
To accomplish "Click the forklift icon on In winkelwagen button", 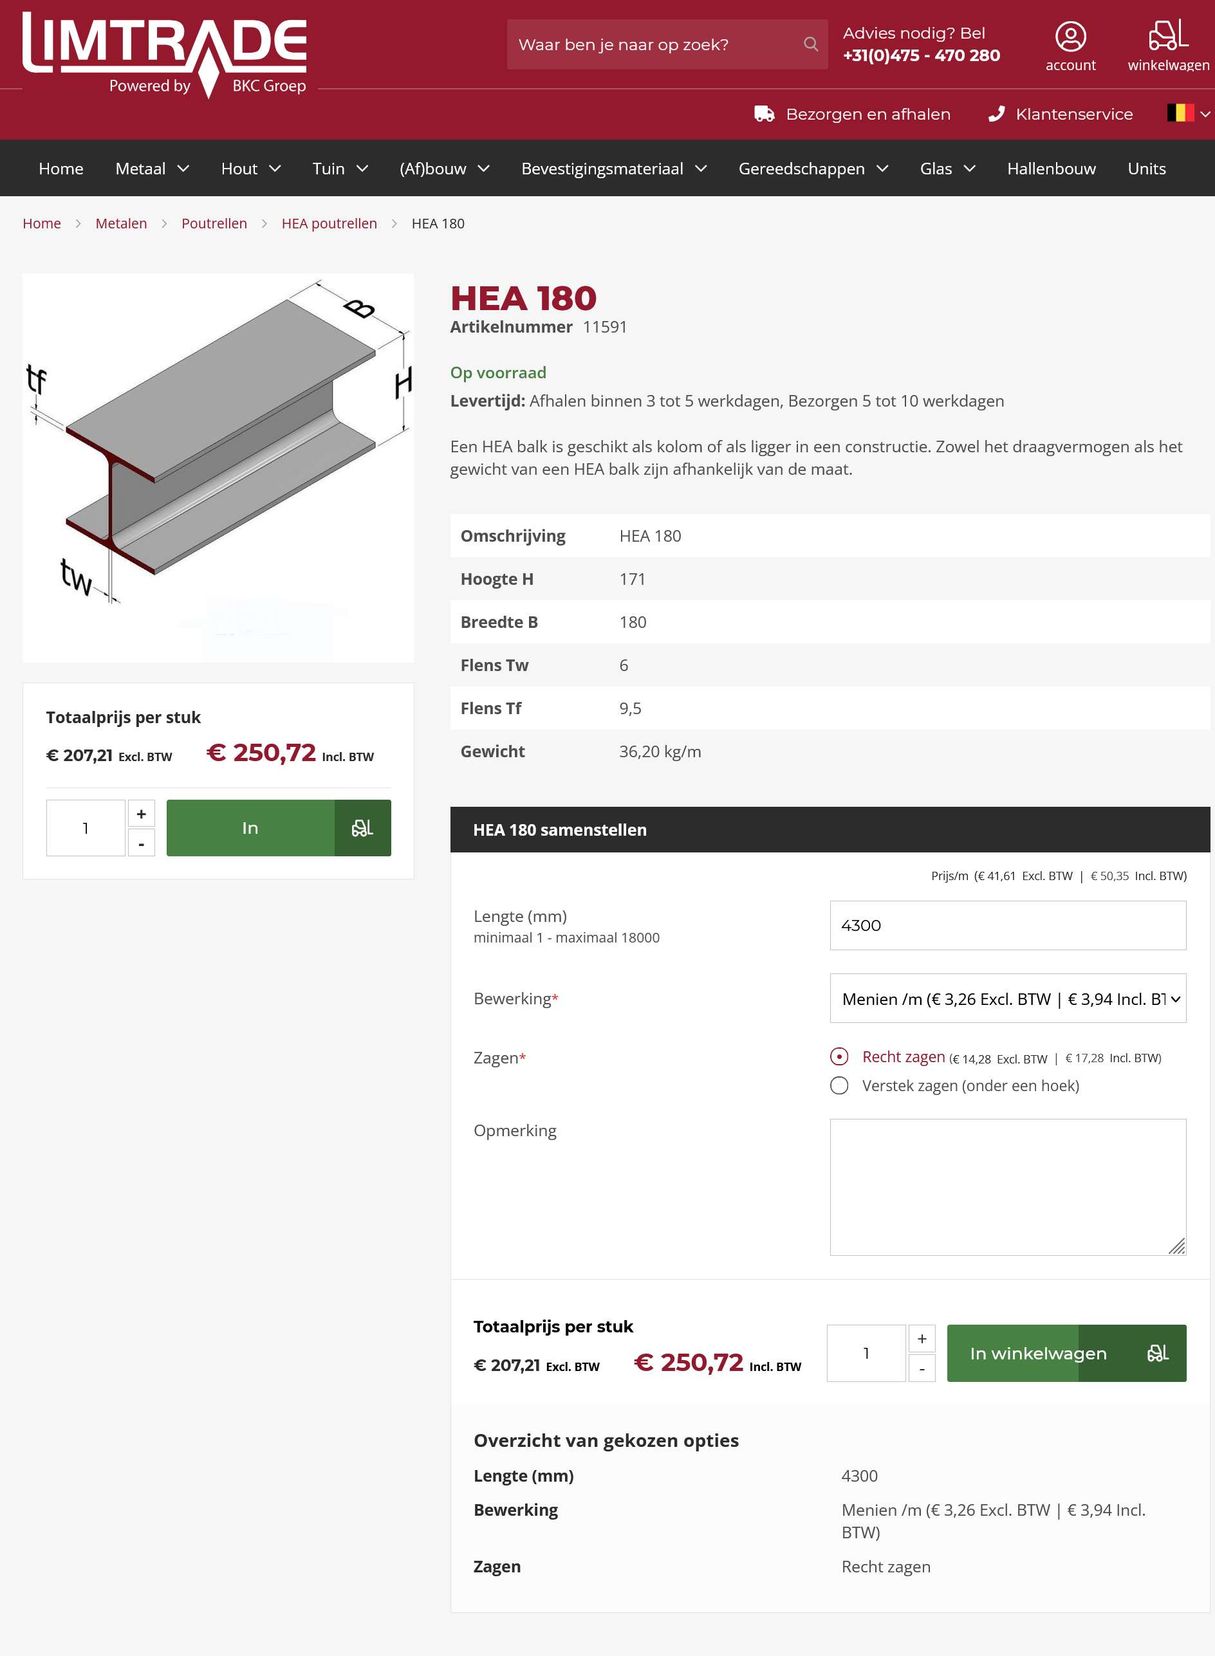I will (1159, 1353).
